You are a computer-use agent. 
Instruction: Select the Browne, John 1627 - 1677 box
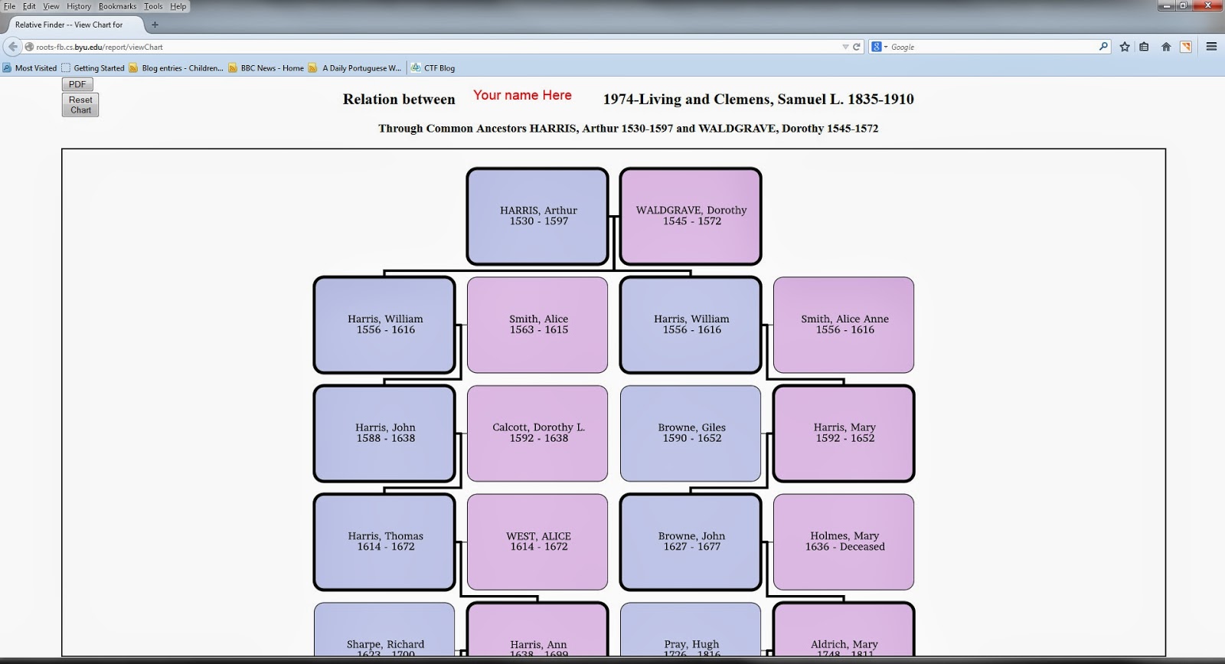click(691, 542)
